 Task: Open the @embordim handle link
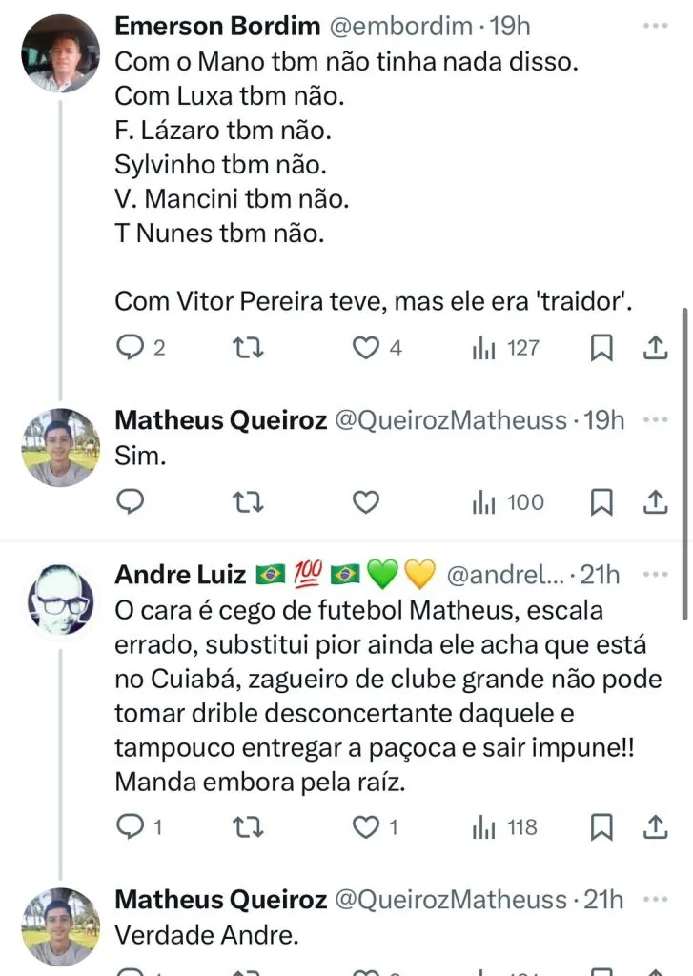point(399,27)
